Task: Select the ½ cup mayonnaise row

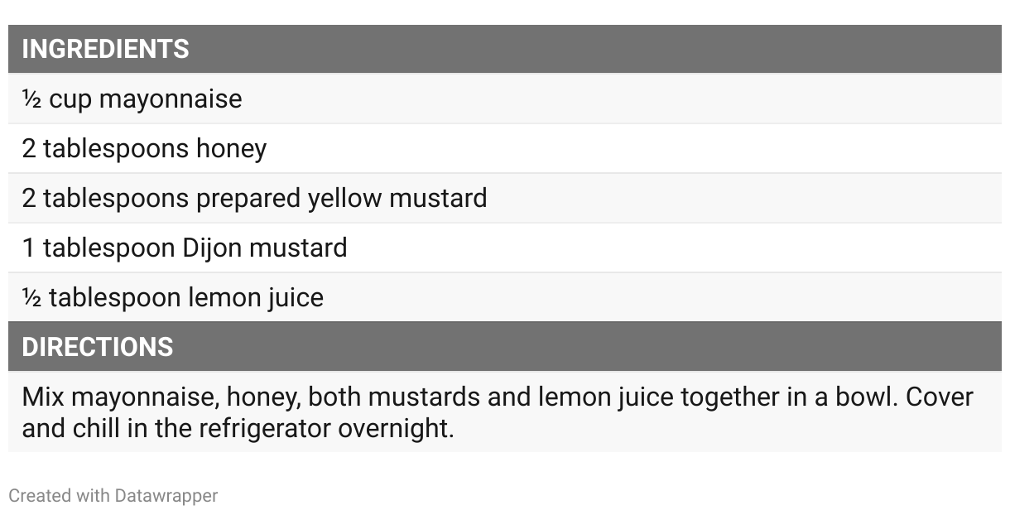Action: (505, 99)
